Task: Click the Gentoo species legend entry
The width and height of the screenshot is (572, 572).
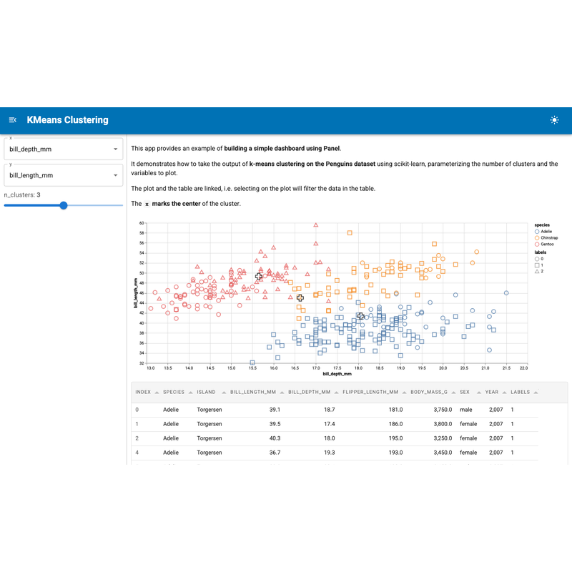Action: click(544, 245)
